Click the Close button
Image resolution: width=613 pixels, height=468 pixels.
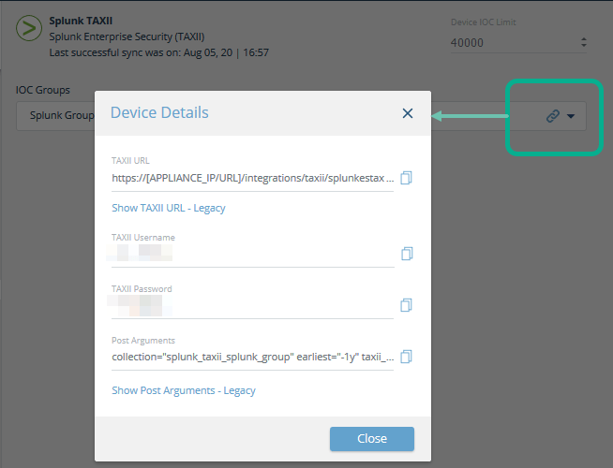[x=372, y=439]
